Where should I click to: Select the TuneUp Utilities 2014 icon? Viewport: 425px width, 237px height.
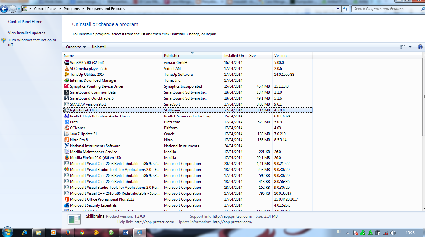coord(66,75)
